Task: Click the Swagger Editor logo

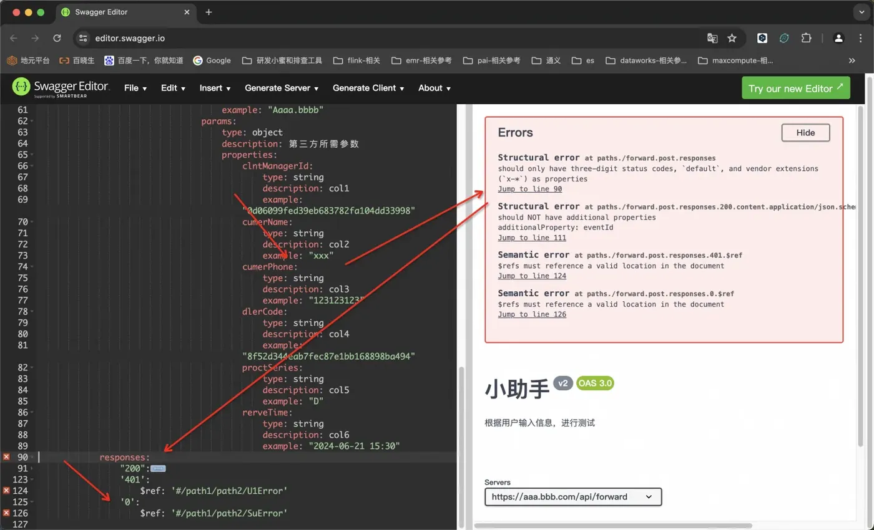Action: (61, 88)
